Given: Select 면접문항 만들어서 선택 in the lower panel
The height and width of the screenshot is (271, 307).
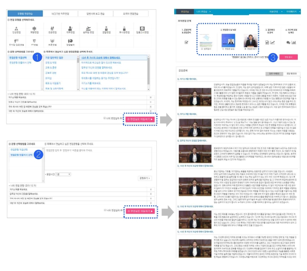Looking at the screenshot, I should coord(21,155).
